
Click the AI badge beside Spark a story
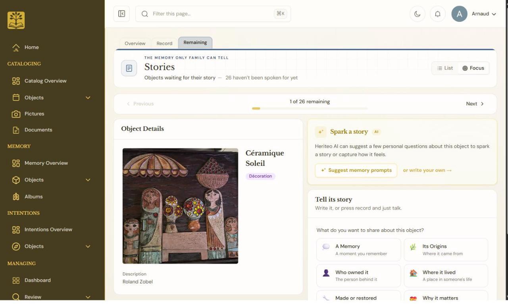pyautogui.click(x=376, y=132)
